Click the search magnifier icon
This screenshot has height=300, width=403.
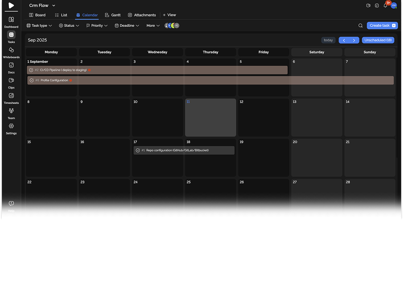pos(360,26)
